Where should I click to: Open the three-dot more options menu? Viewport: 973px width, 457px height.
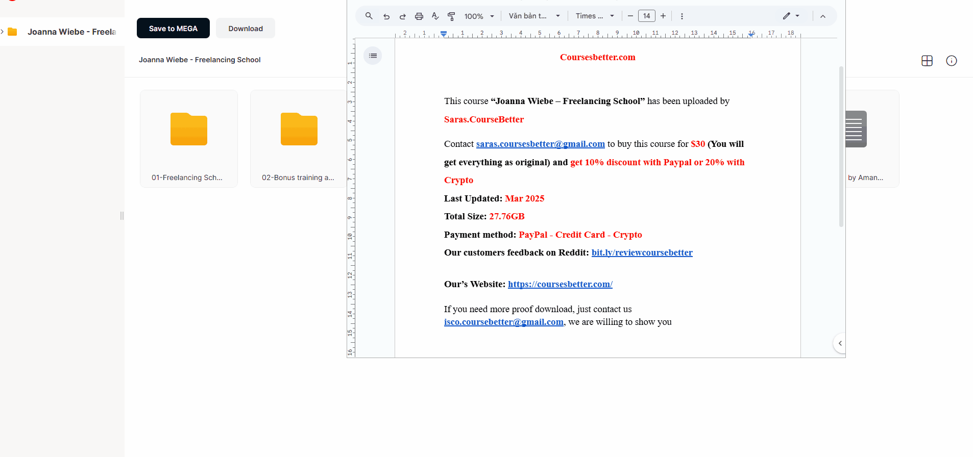(x=682, y=16)
